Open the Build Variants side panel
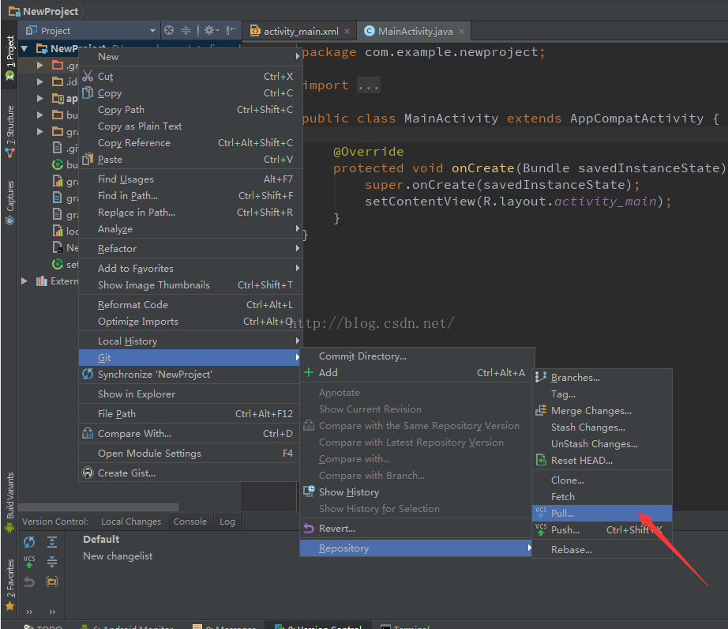This screenshot has width=728, height=629. [9, 502]
